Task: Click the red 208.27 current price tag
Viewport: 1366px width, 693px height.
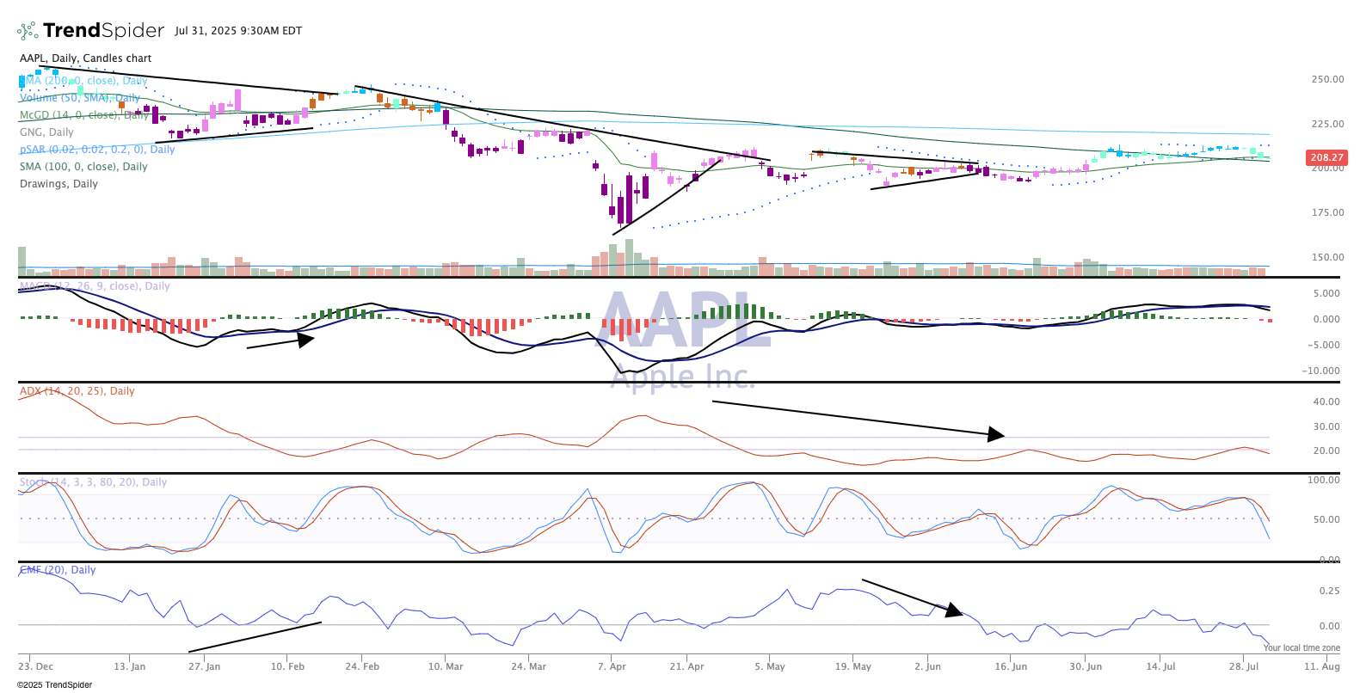Action: (1326, 157)
